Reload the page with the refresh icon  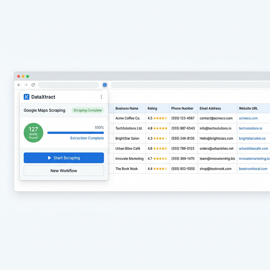(33, 85)
